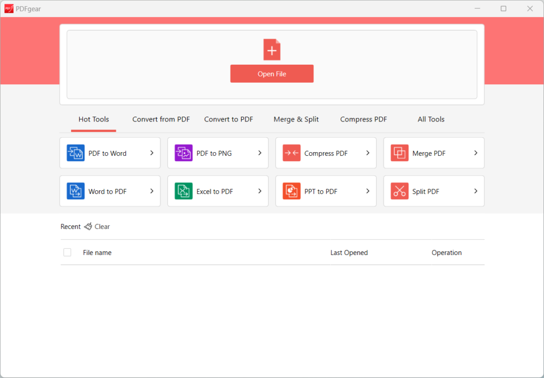The image size is (544, 378).
Task: Click the PDFgear logo in the title bar
Action: pyautogui.click(x=9, y=8)
